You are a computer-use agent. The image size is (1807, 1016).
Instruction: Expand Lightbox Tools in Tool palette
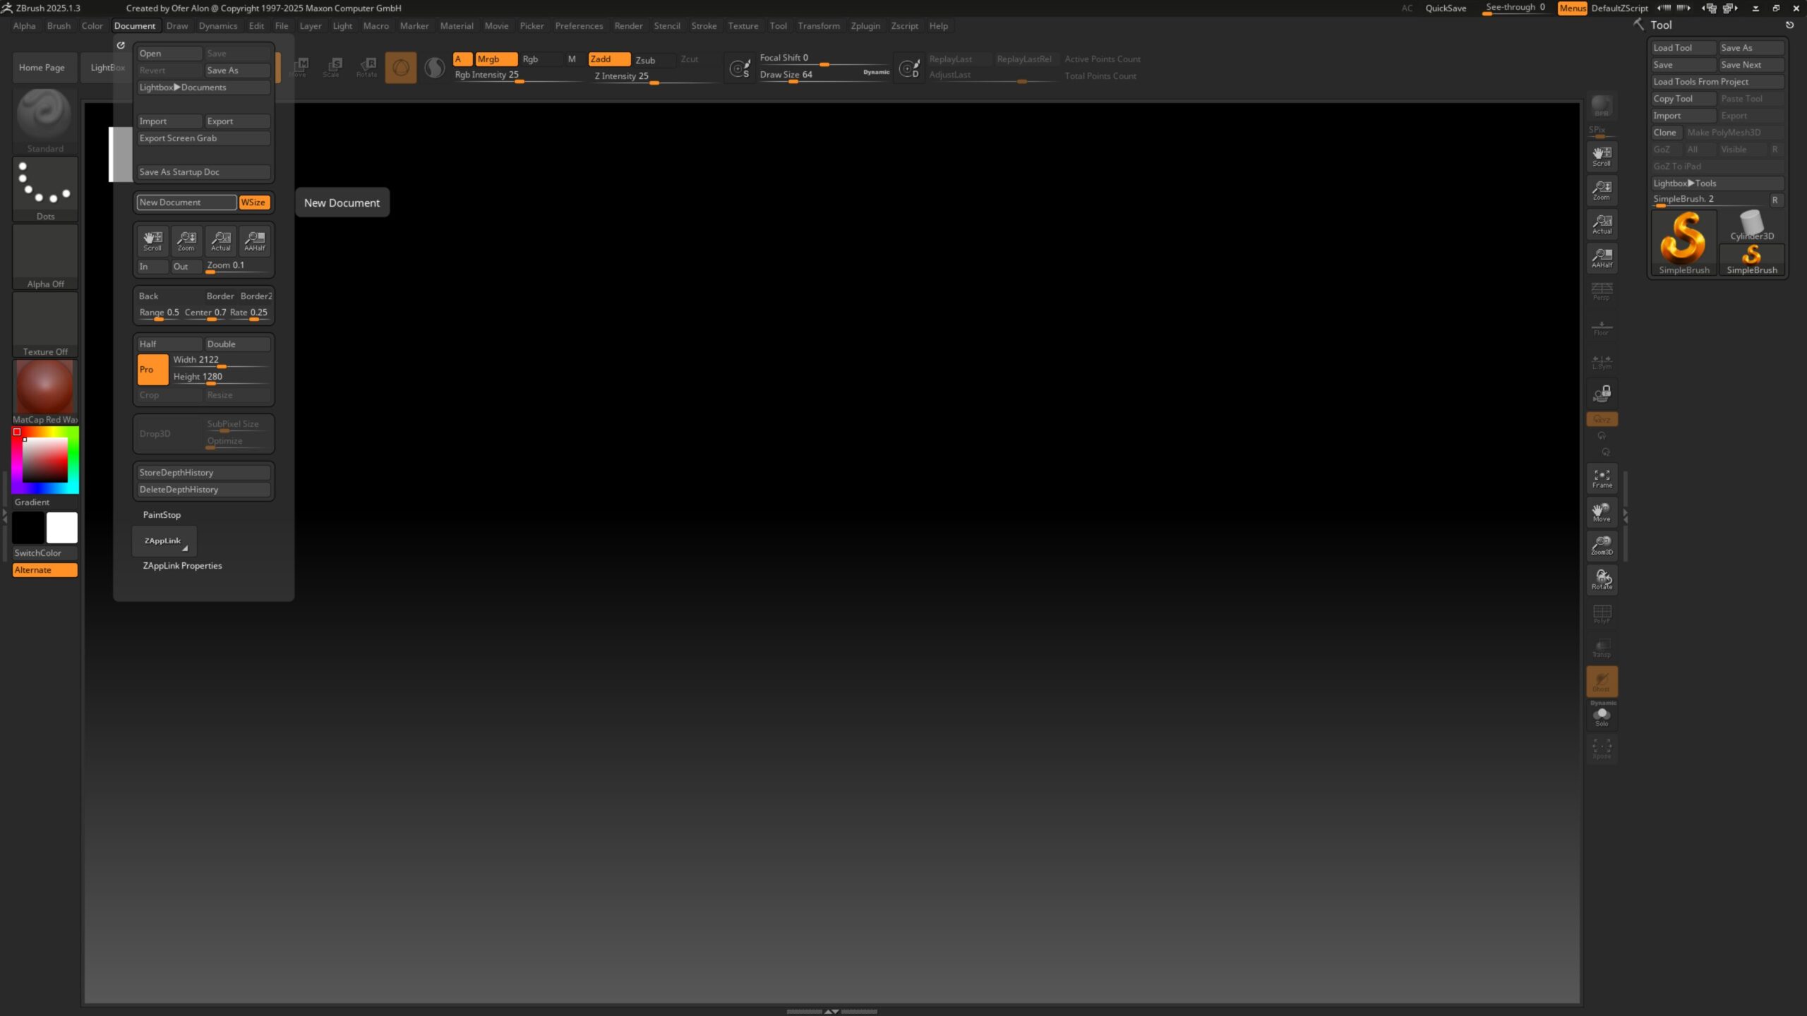coord(1717,183)
